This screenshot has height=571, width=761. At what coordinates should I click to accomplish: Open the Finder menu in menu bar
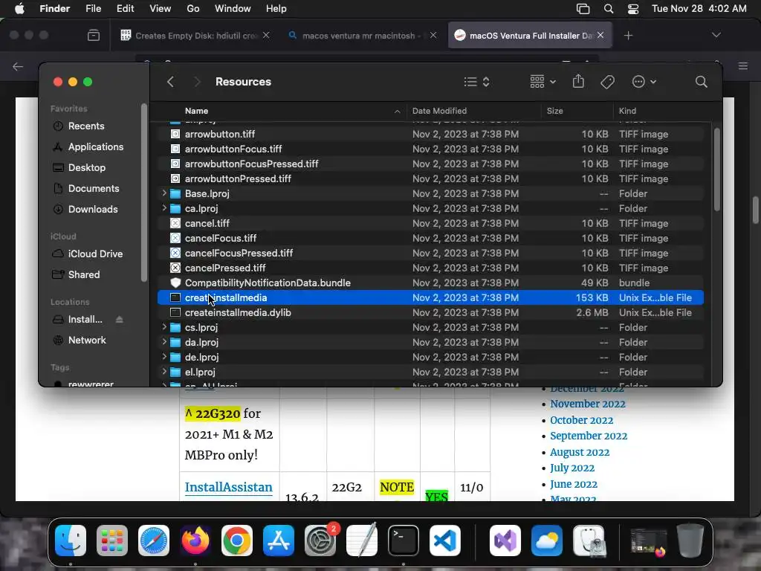pyautogui.click(x=54, y=8)
